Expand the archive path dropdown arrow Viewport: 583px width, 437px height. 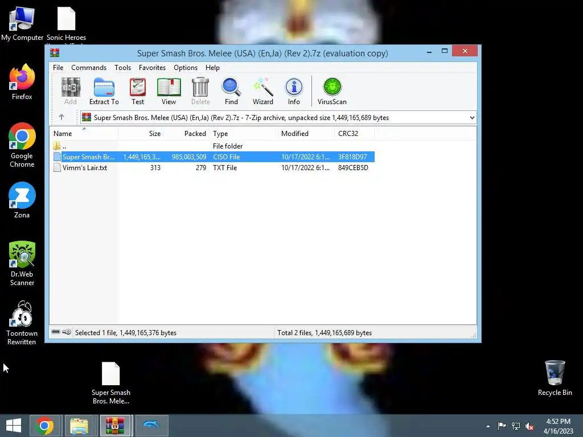tap(472, 118)
